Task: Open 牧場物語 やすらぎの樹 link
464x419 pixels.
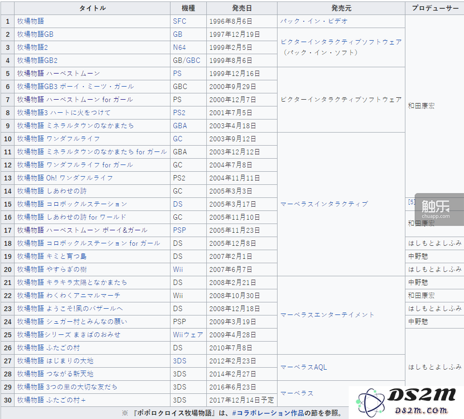Action: [52, 269]
